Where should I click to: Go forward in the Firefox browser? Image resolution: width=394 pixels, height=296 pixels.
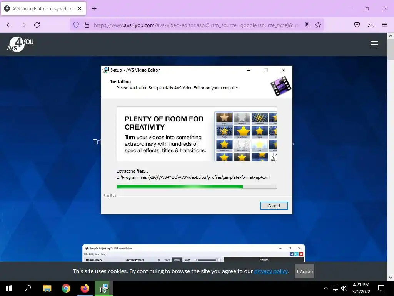23,25
